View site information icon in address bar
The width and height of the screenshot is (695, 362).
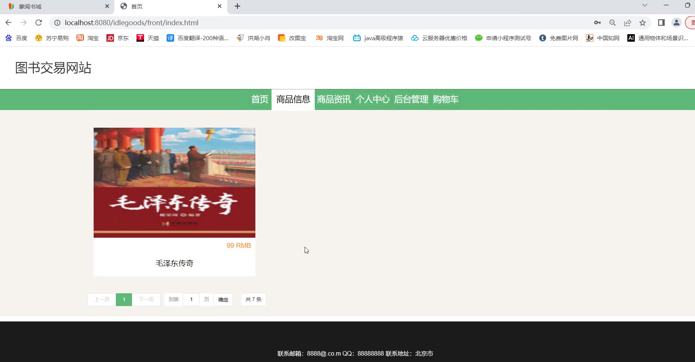57,23
